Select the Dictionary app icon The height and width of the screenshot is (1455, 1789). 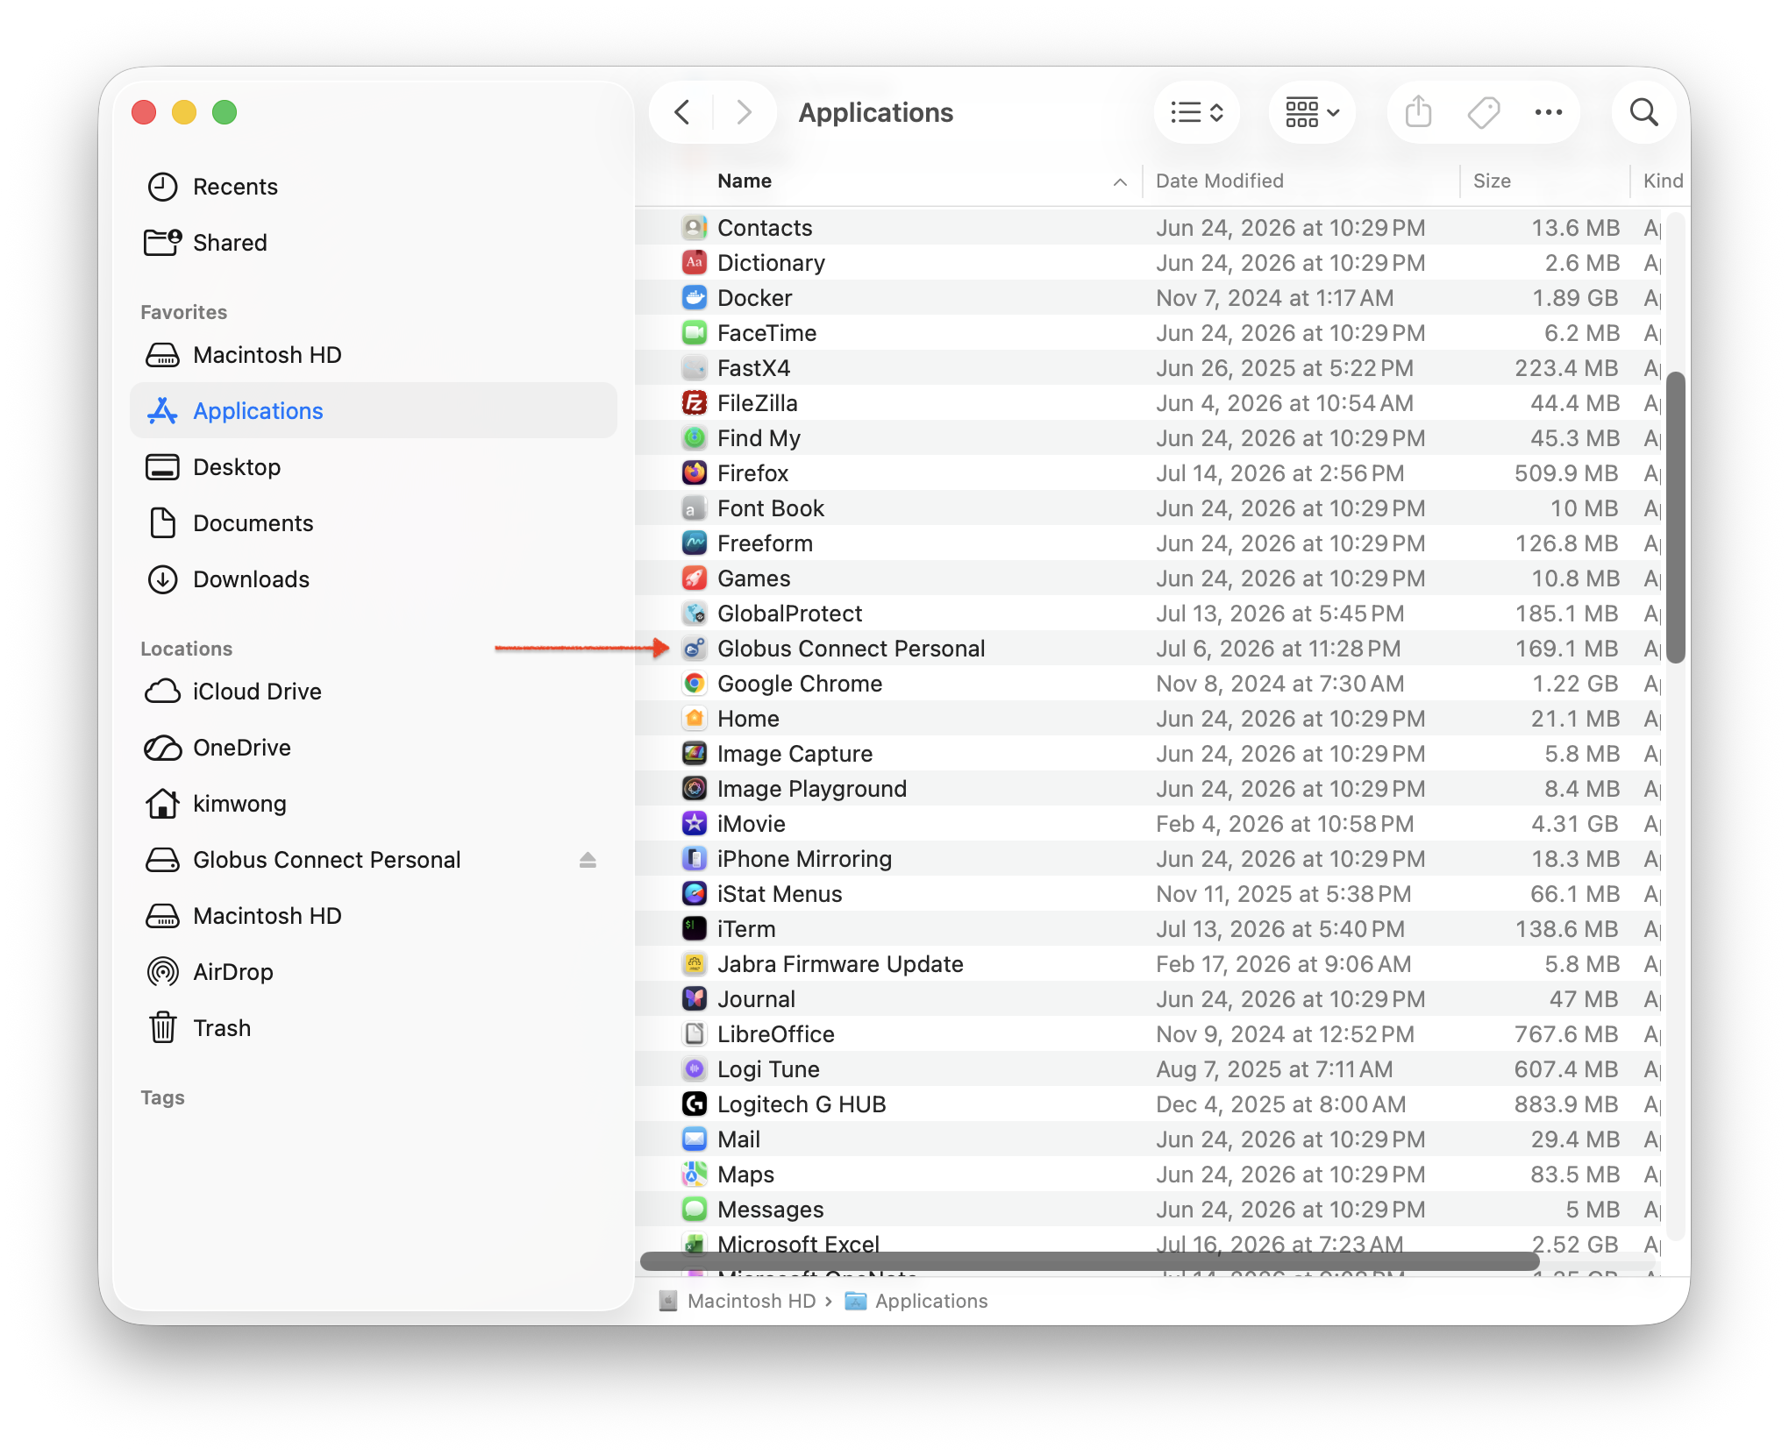695,263
